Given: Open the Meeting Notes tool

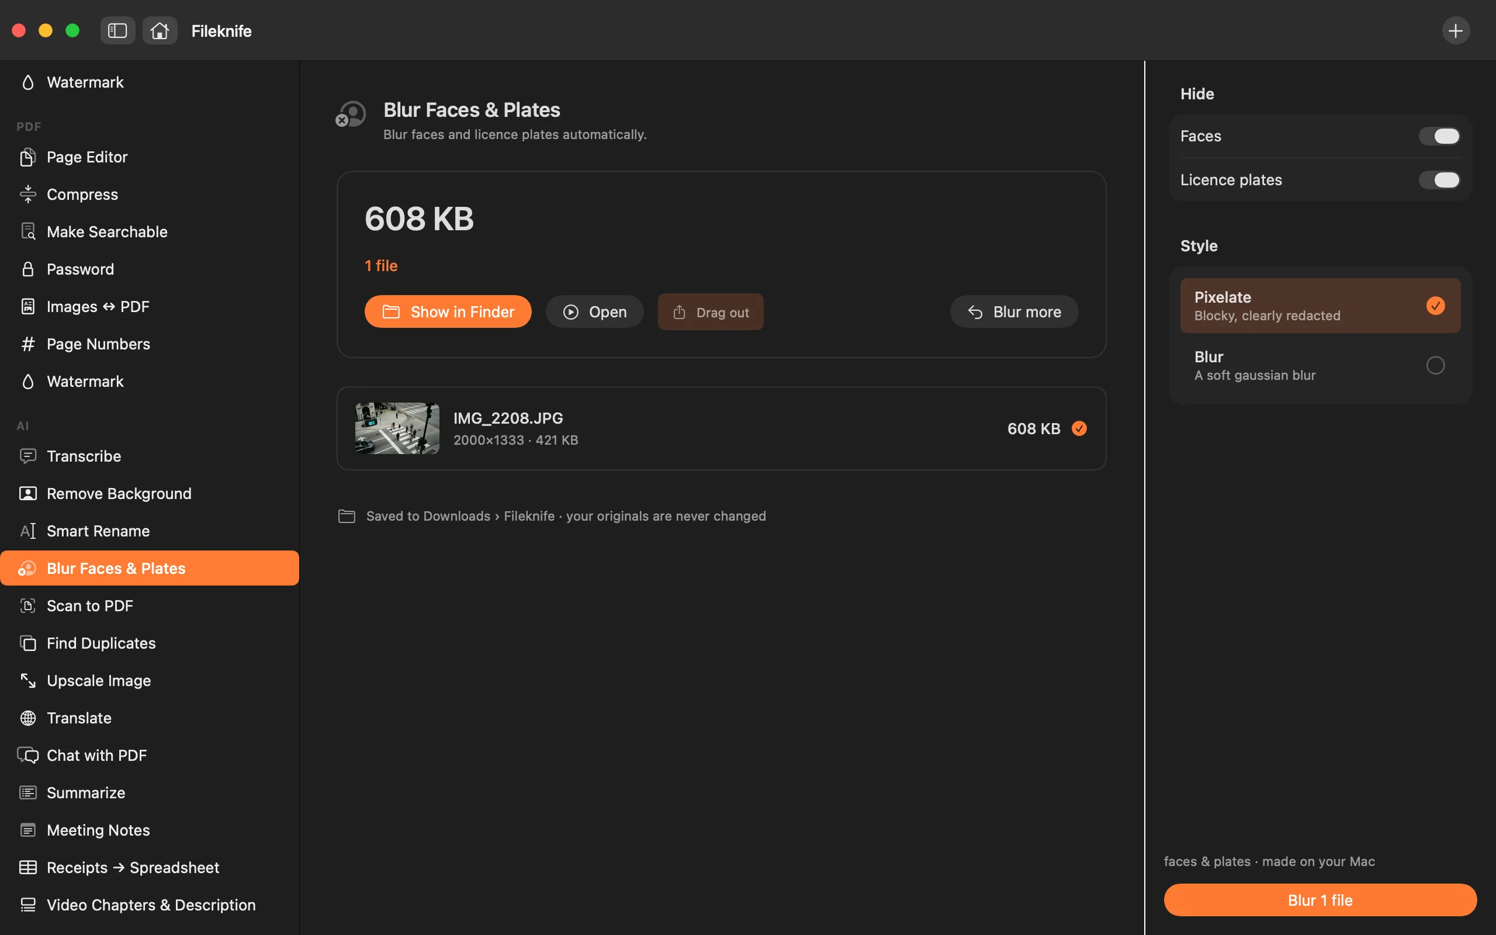Looking at the screenshot, I should pyautogui.click(x=150, y=830).
